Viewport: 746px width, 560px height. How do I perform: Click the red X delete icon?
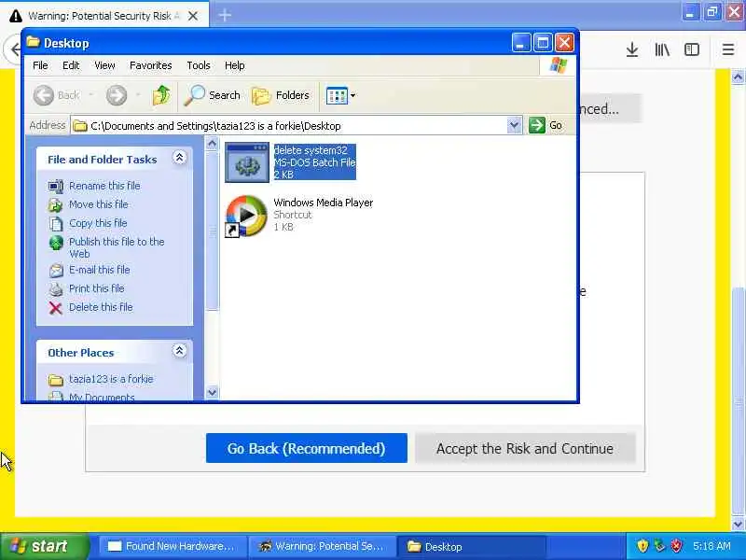pyautogui.click(x=56, y=308)
